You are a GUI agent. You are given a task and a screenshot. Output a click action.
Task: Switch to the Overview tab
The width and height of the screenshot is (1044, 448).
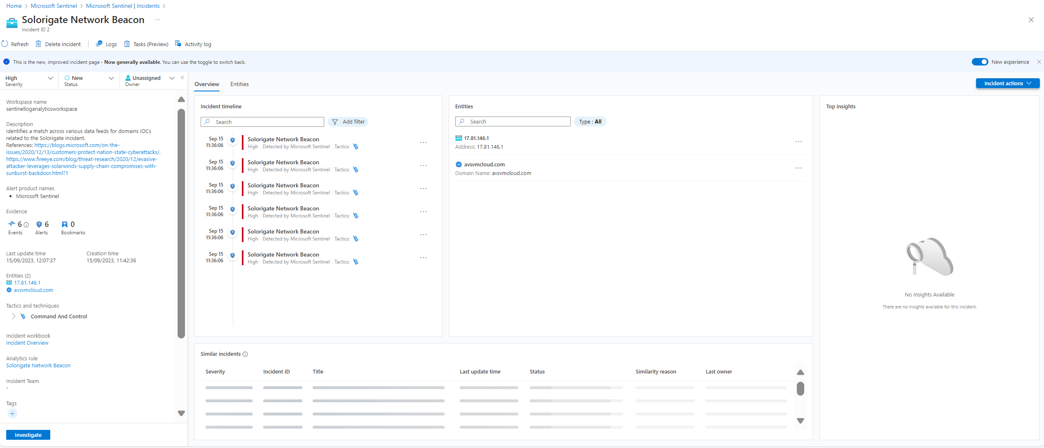coord(207,84)
